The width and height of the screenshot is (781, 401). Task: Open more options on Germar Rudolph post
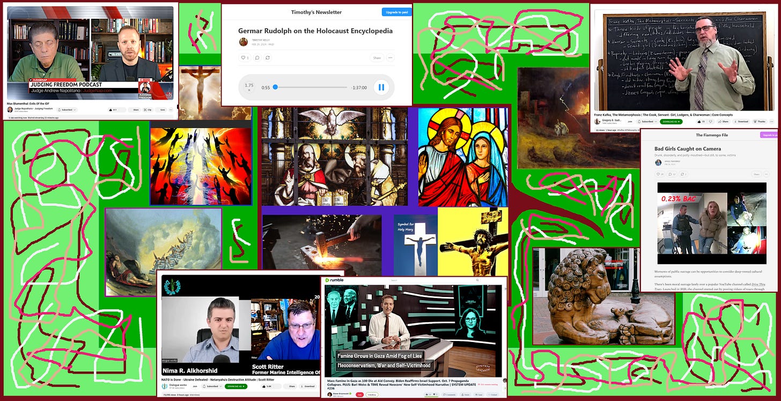click(x=390, y=57)
